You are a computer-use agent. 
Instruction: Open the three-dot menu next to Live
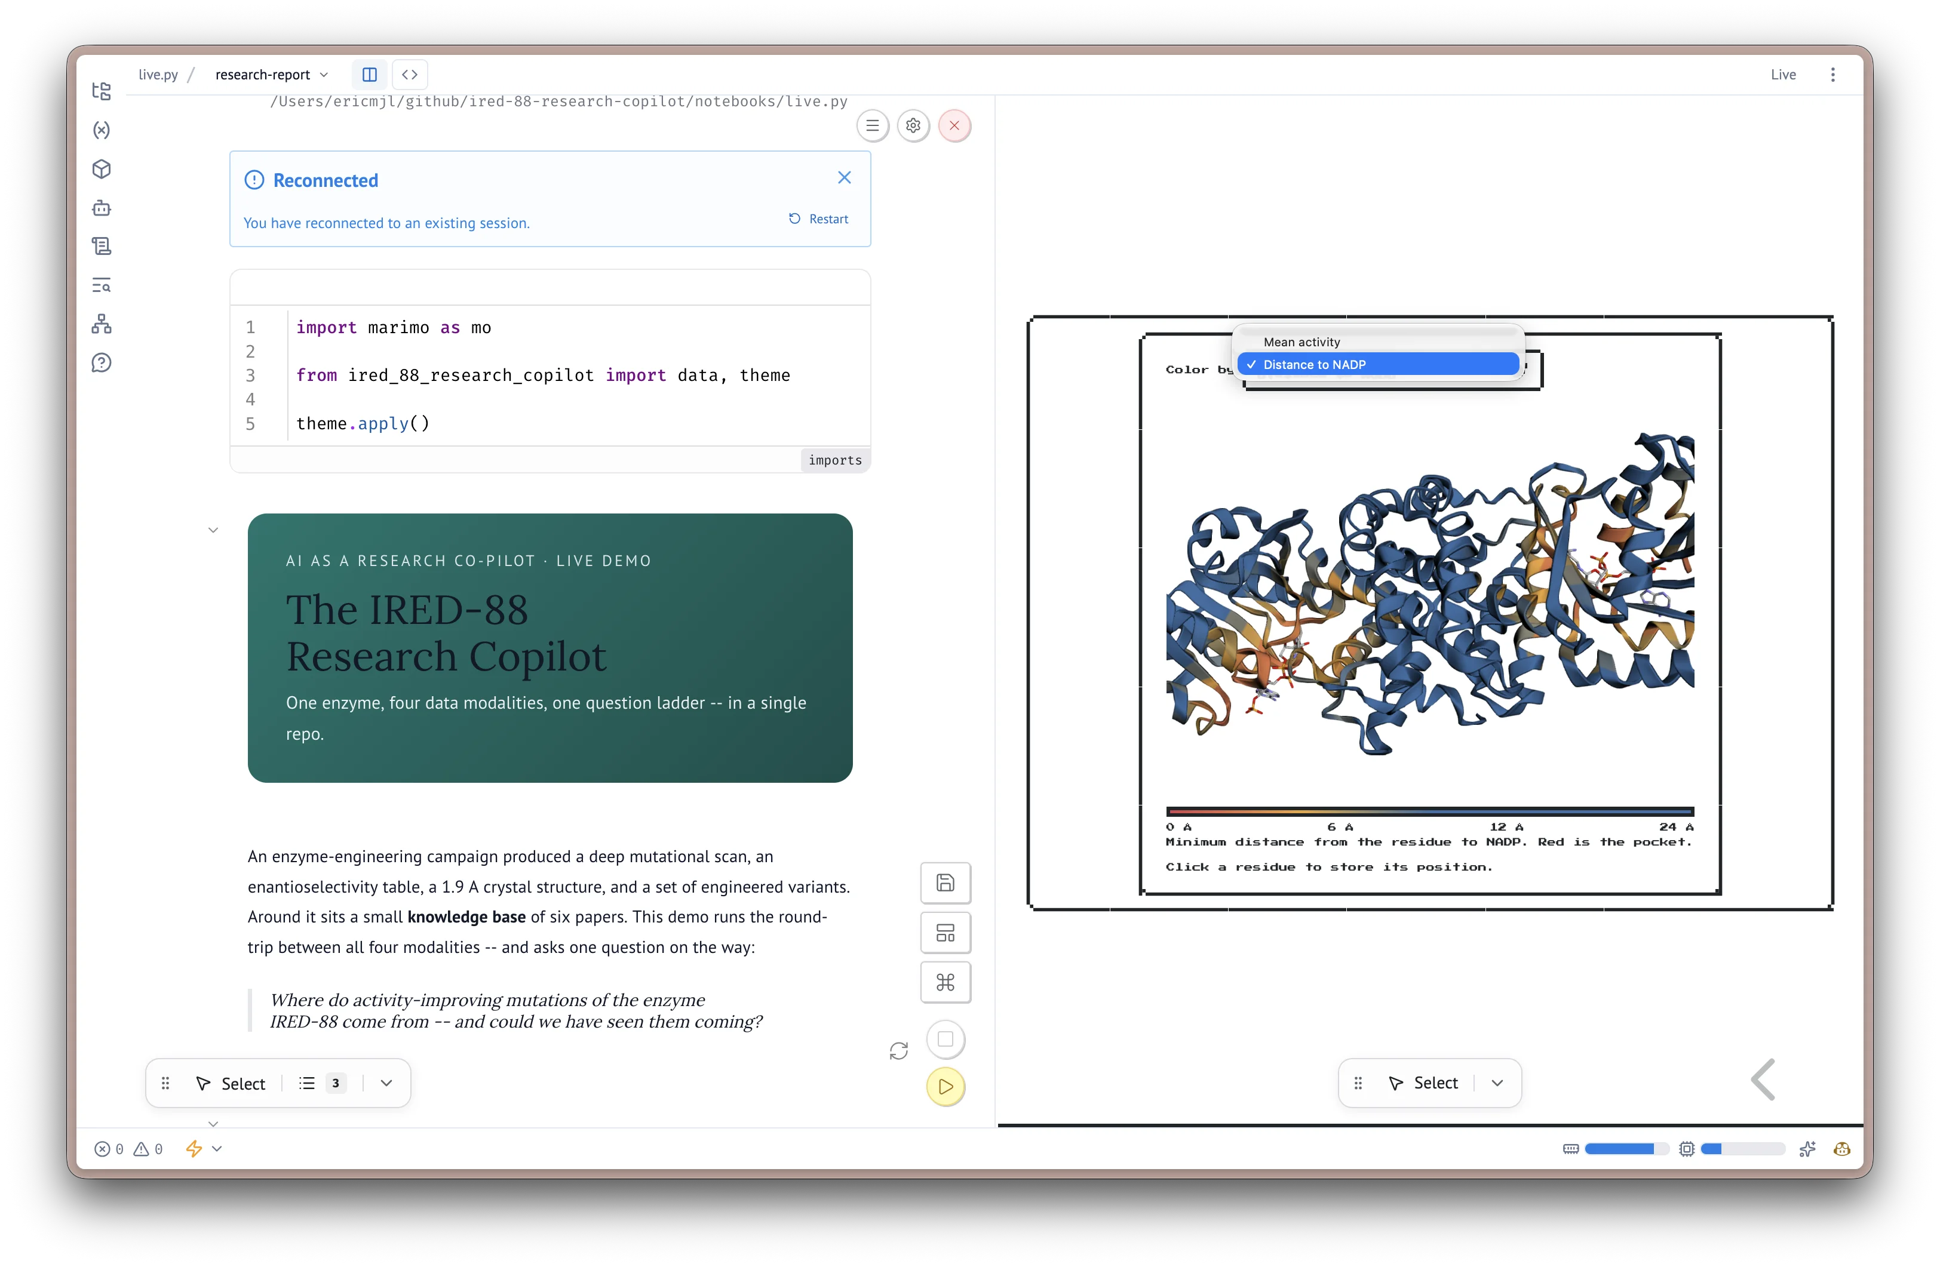tap(1832, 74)
